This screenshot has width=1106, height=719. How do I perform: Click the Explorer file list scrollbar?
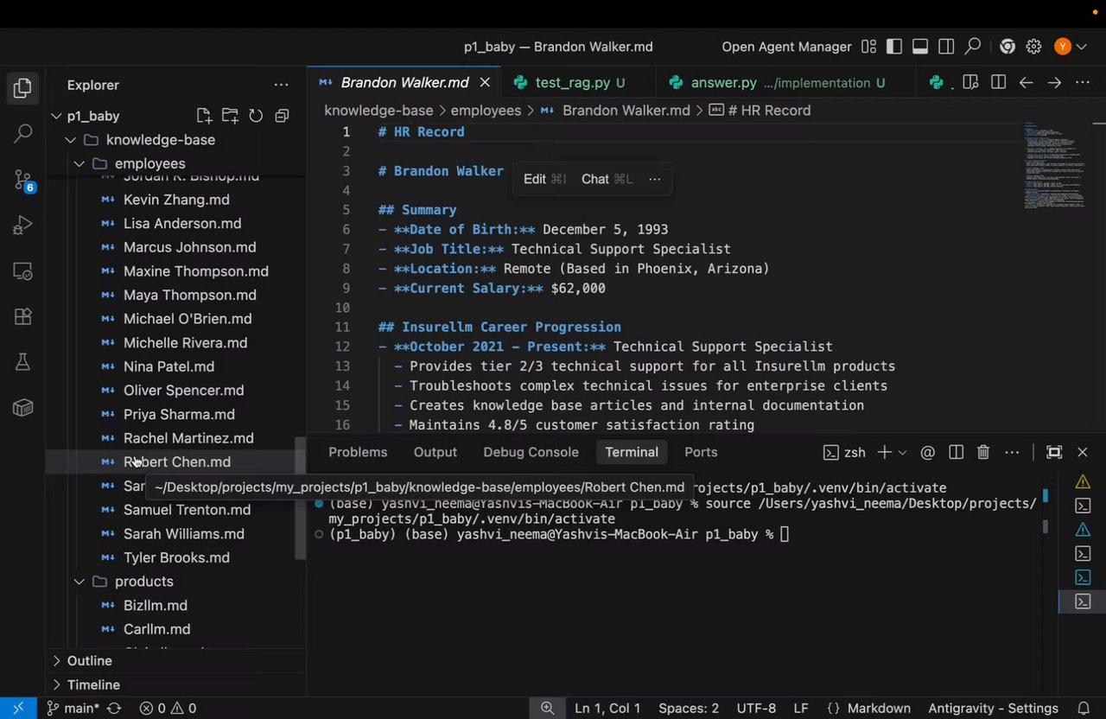301,497
